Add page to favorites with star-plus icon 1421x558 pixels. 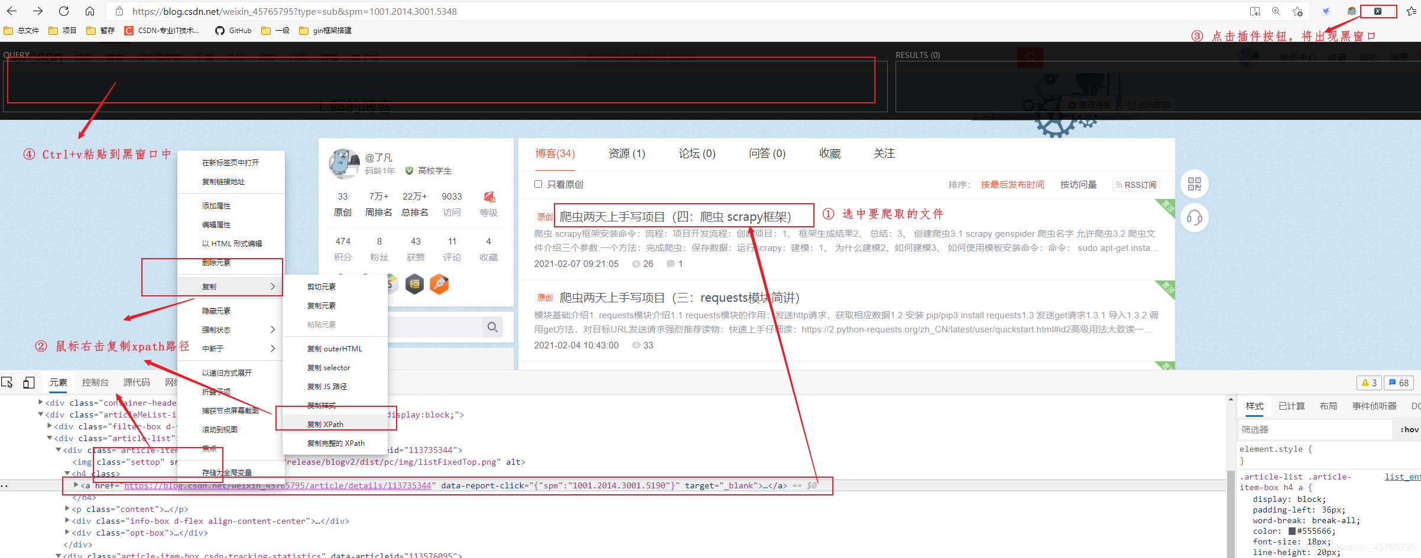click(x=1297, y=11)
